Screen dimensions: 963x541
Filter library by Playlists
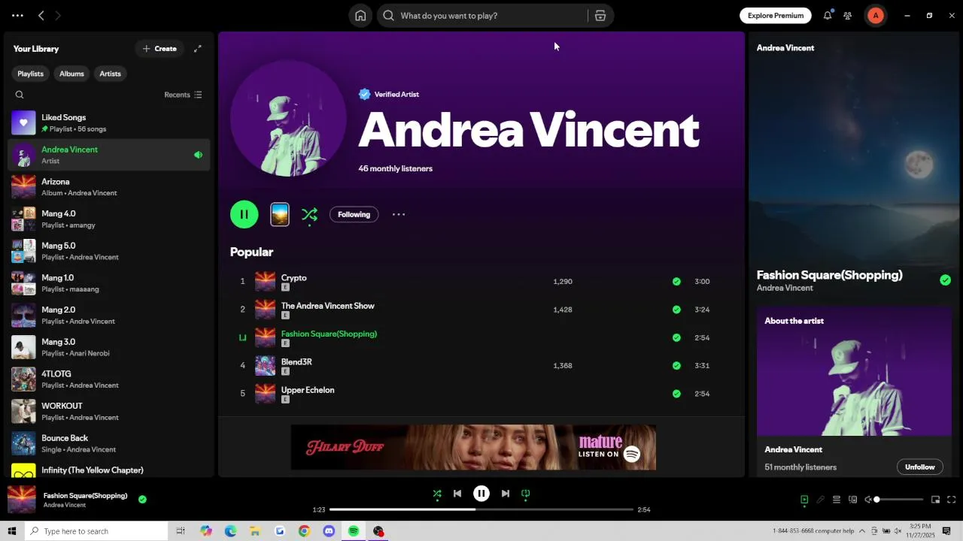[x=31, y=74]
